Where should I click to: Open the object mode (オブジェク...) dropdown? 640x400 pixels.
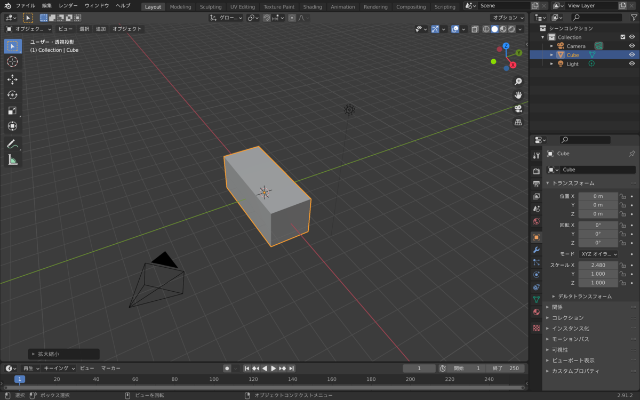pos(29,29)
